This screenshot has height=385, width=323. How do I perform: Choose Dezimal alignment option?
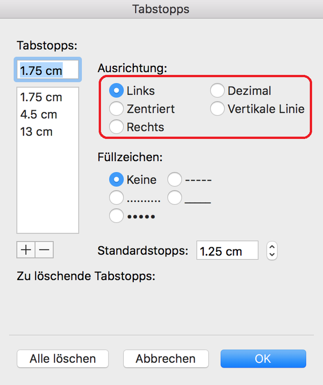click(217, 91)
